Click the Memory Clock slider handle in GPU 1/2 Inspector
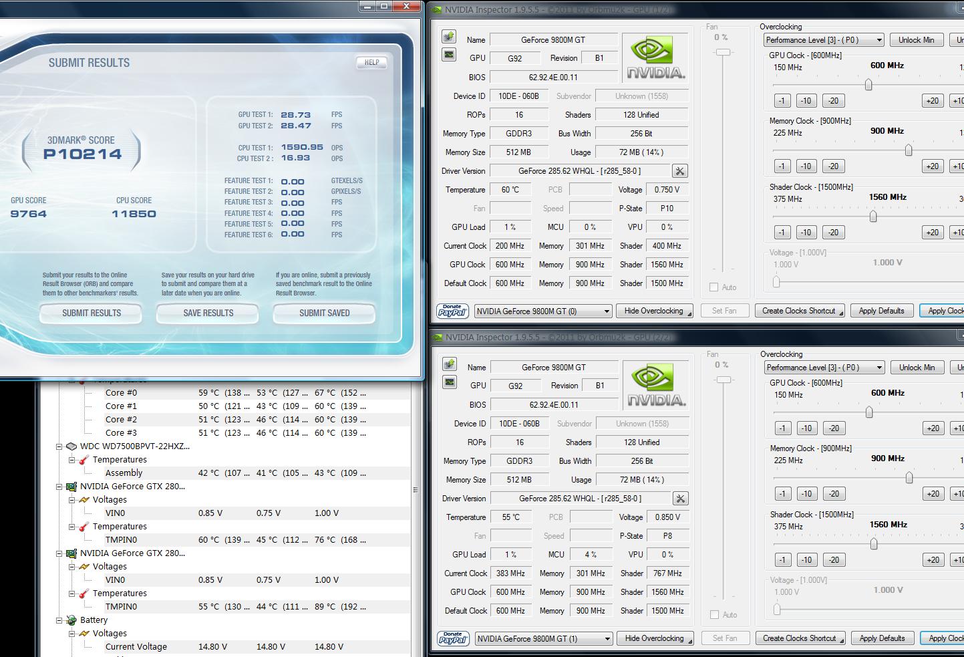 908,150
